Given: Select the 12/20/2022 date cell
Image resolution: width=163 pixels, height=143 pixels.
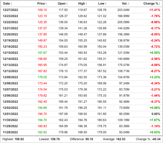Looking at the screenshot, I should tap(10, 34).
